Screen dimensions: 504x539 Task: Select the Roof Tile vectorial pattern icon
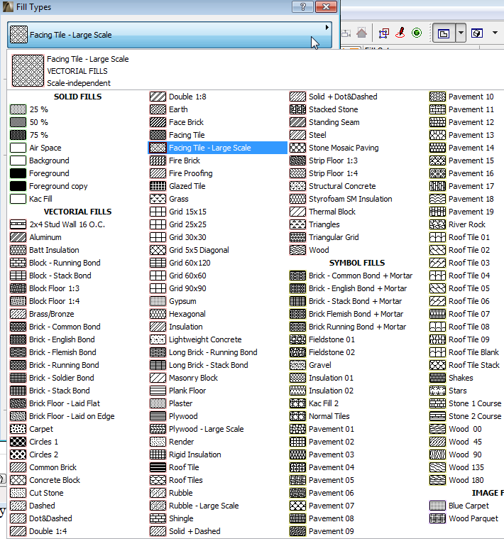point(158,467)
